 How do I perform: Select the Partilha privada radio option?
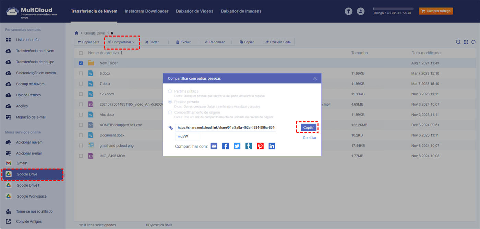pyautogui.click(x=170, y=102)
